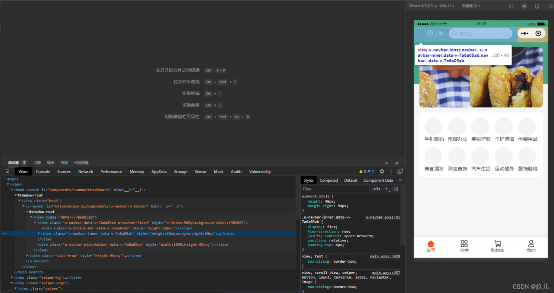The height and width of the screenshot is (293, 554).
Task: Click the simulator refresh icon
Action: pyautogui.click(x=511, y=6)
